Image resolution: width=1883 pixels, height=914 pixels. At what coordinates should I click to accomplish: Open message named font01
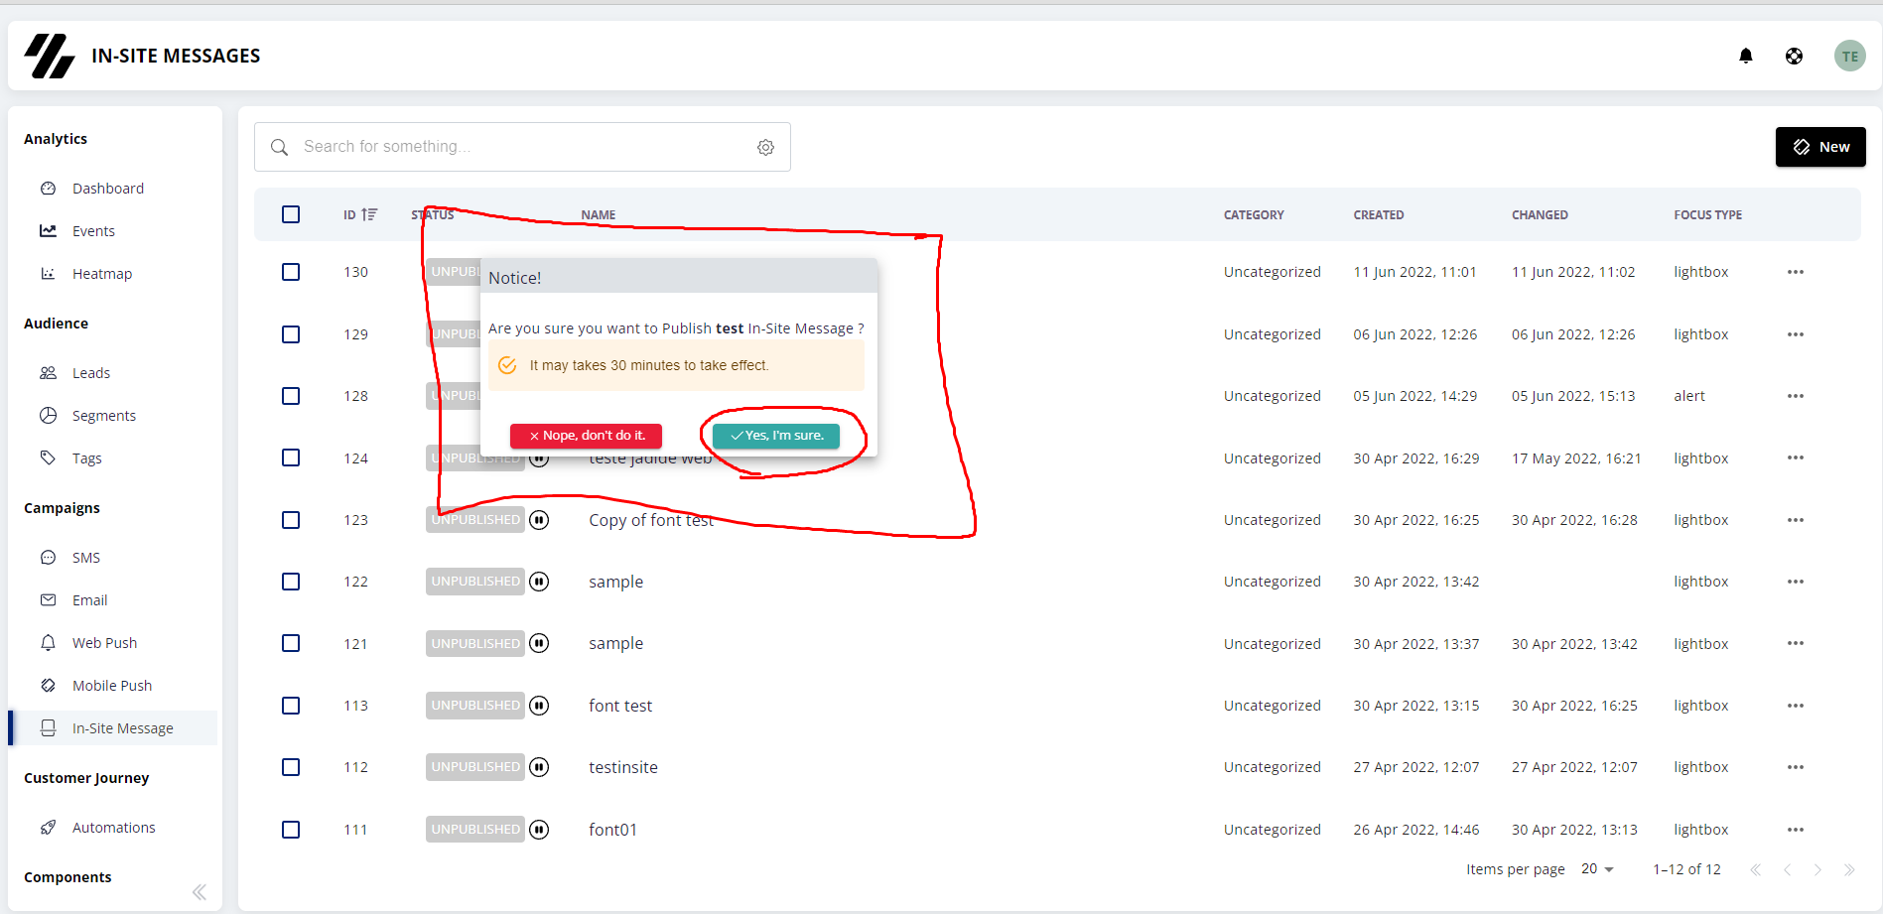click(612, 830)
